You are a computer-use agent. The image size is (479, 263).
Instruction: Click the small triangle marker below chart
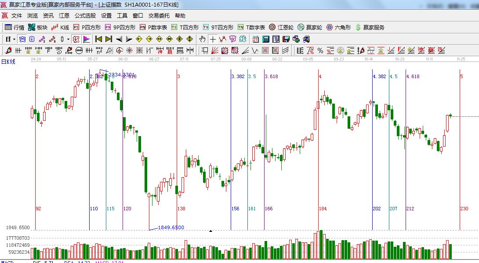tap(211, 231)
